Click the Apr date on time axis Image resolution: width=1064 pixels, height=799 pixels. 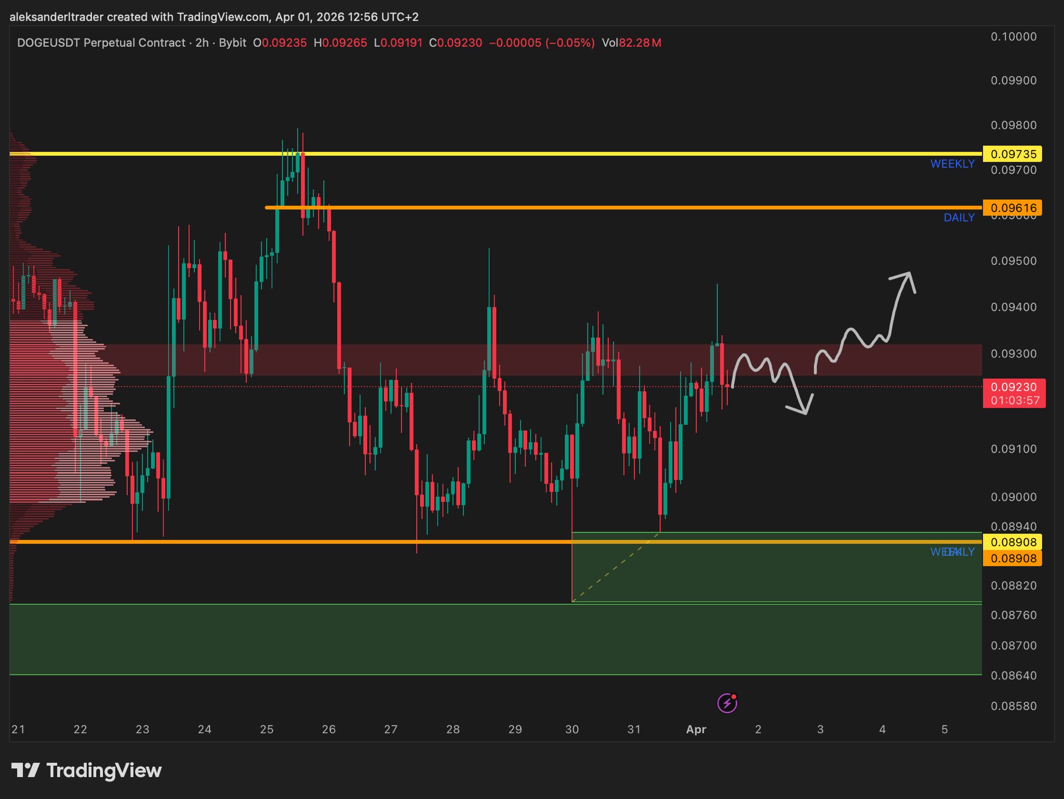(x=696, y=729)
